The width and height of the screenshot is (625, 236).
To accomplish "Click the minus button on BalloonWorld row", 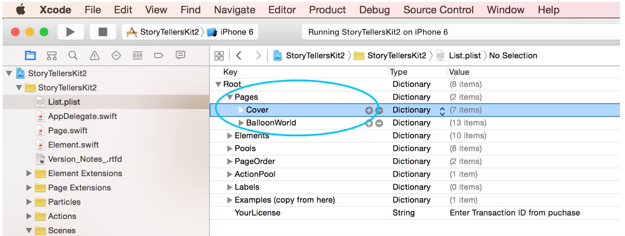I will tap(379, 123).
